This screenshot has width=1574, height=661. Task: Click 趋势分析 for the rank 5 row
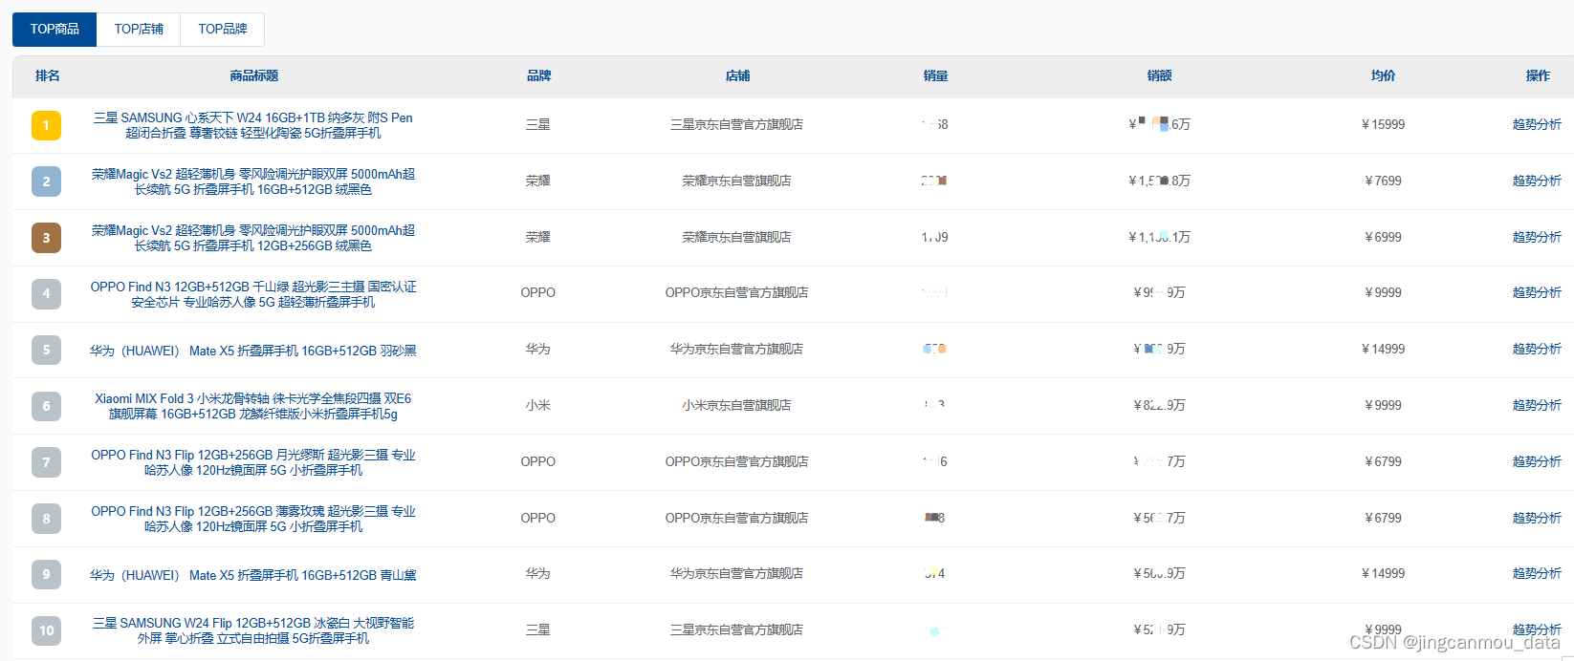1537,349
